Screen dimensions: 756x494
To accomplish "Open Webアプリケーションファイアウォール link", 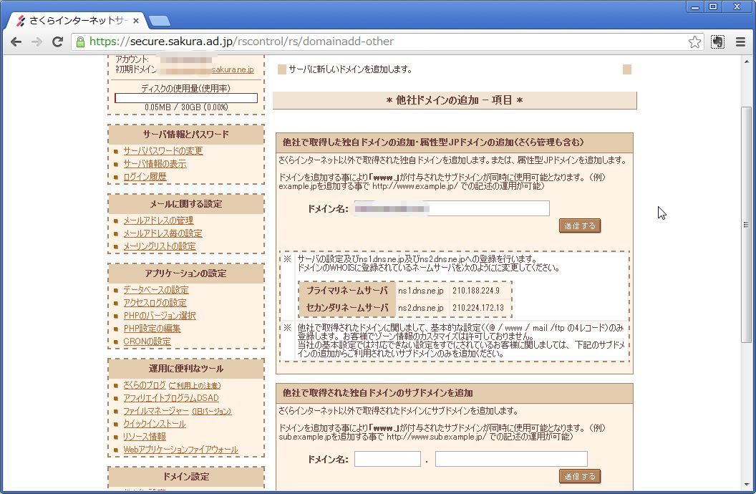I will tap(181, 450).
